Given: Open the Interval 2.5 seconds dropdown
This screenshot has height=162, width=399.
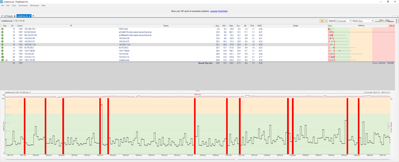Looking at the screenshot, I should pos(343,21).
